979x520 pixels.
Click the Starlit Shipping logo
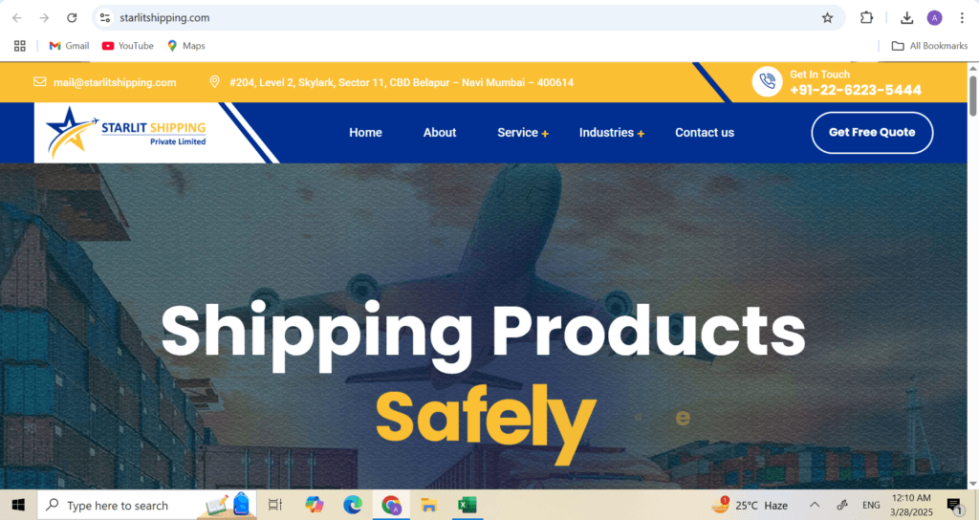(x=127, y=132)
